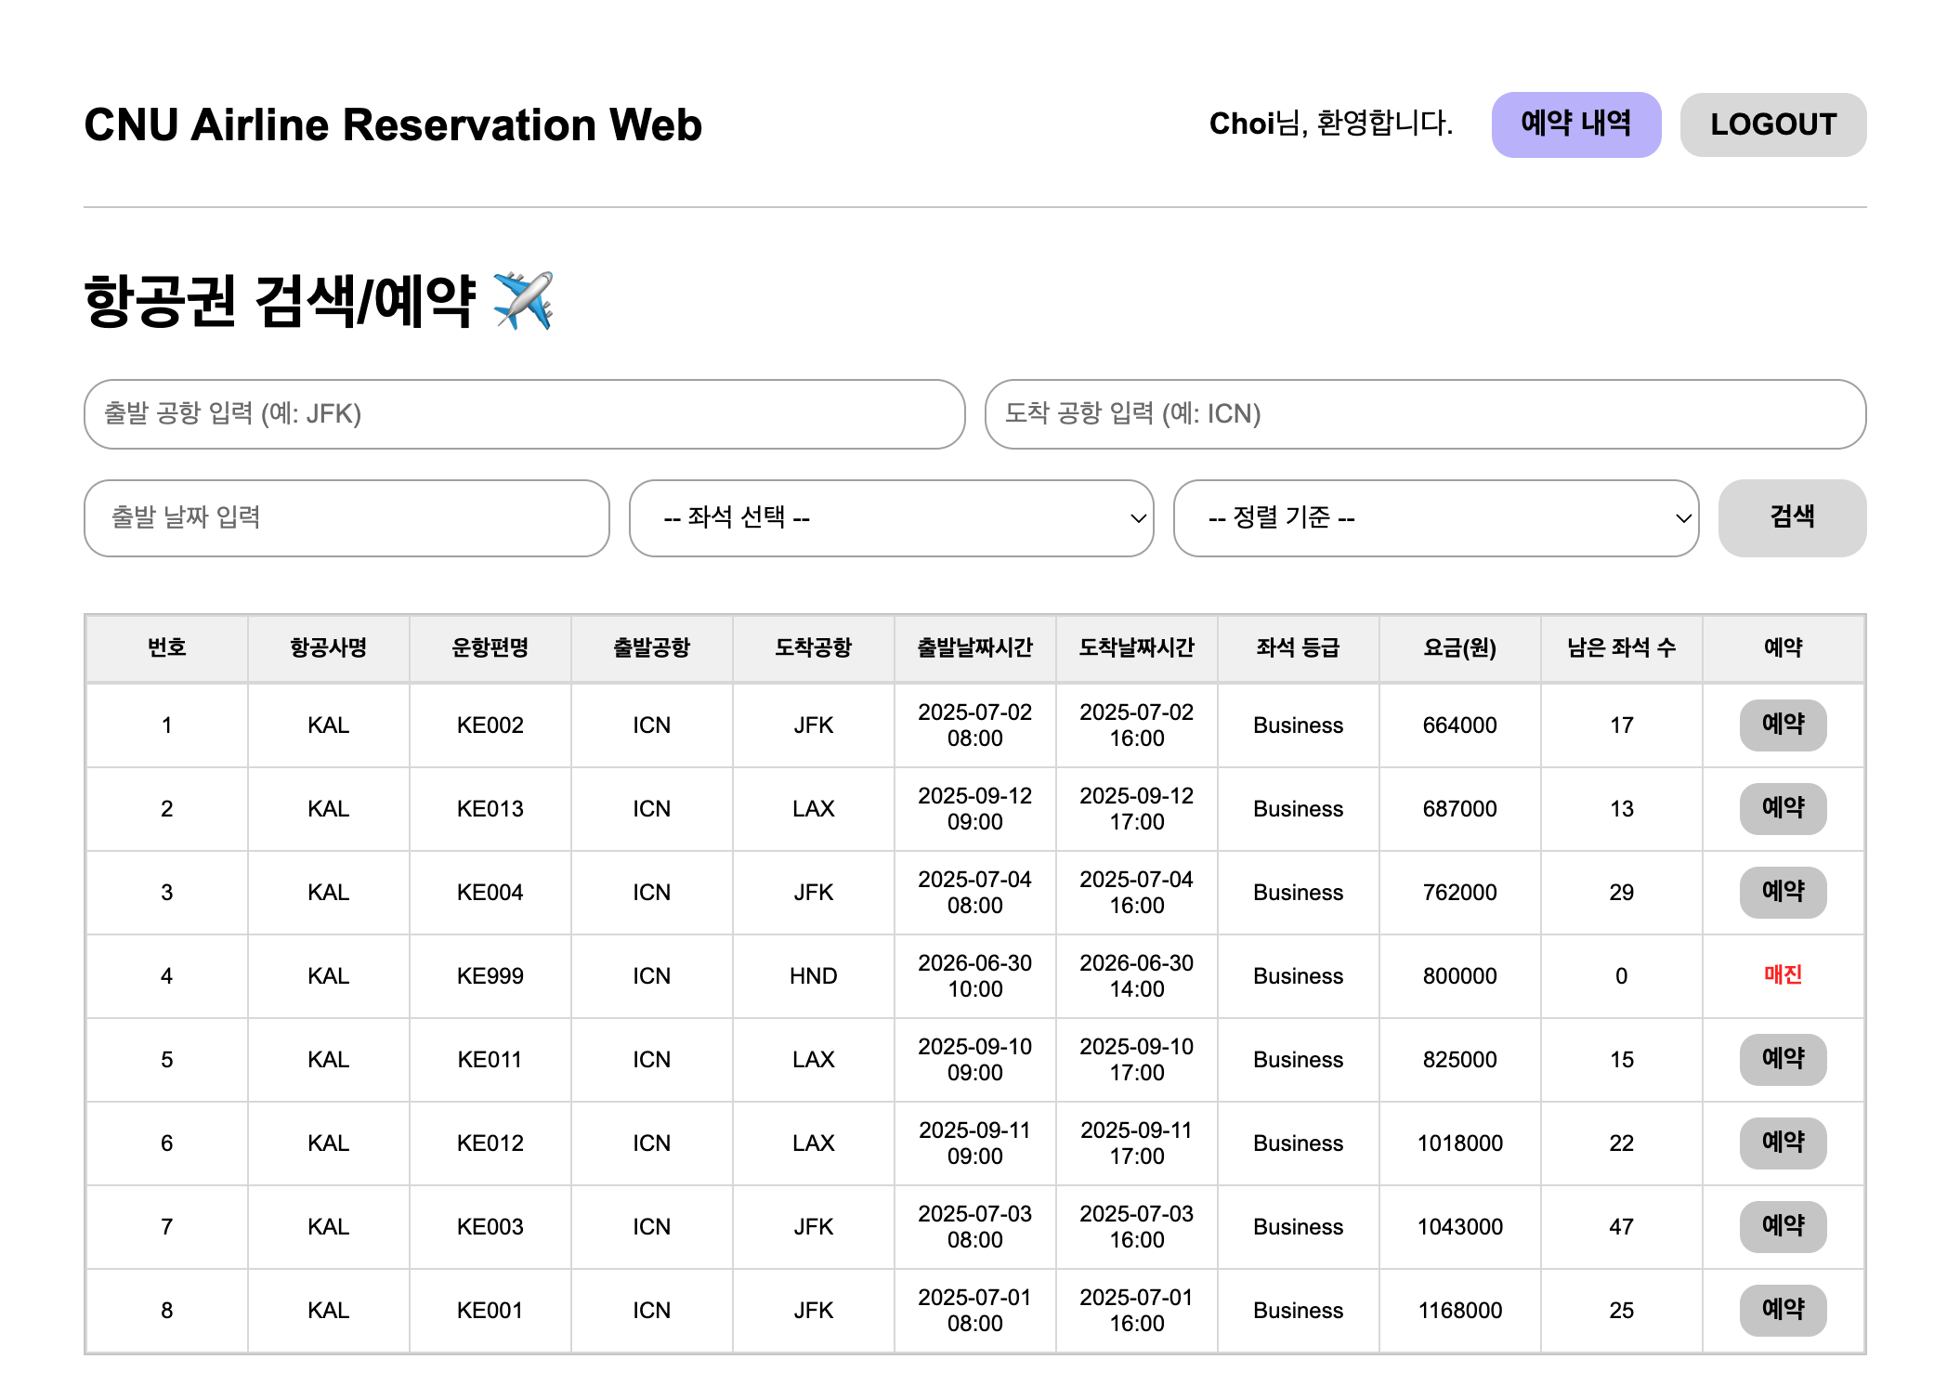
Task: Click remaining seats cell 47
Action: point(1622,1227)
